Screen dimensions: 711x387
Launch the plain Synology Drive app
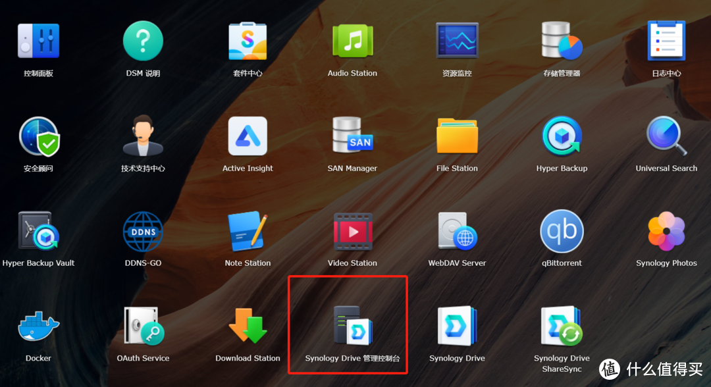[457, 326]
